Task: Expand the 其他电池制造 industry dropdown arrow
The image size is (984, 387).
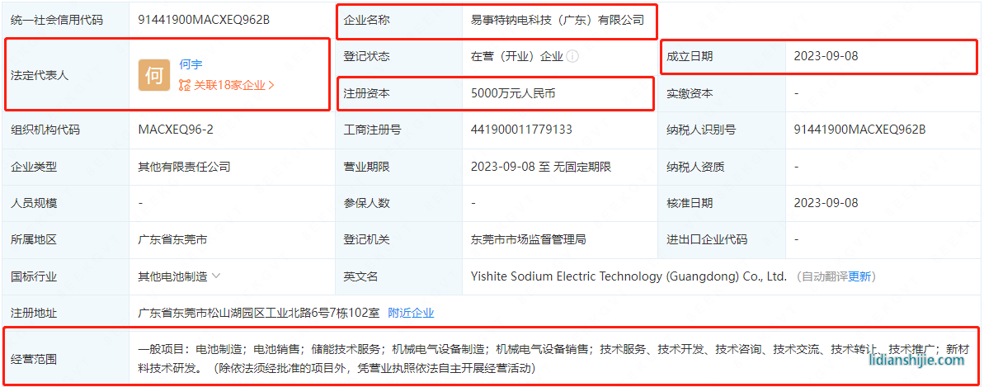Action: [216, 276]
